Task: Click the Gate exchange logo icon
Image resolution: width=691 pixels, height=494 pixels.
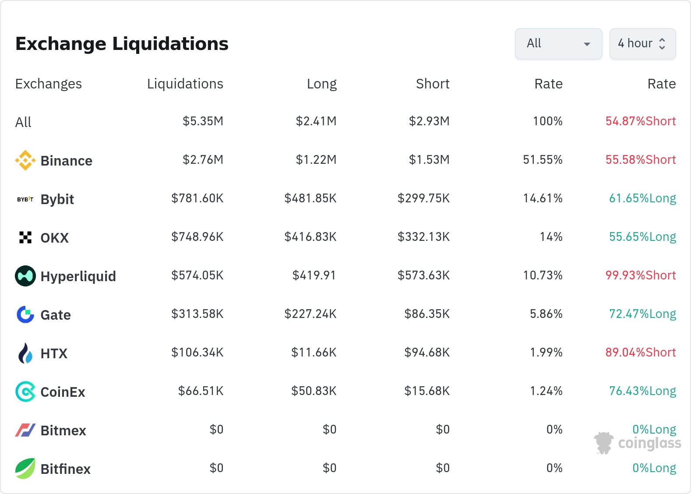Action: pyautogui.click(x=25, y=314)
